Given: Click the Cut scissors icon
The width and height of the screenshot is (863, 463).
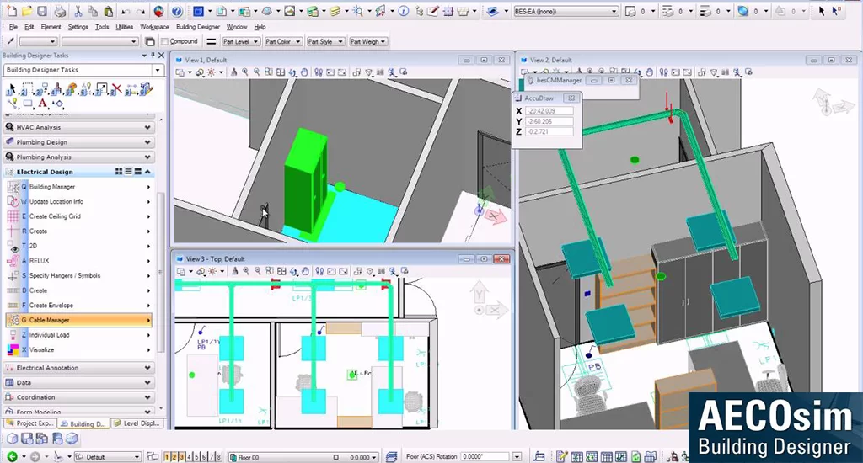Looking at the screenshot, I should (78, 12).
